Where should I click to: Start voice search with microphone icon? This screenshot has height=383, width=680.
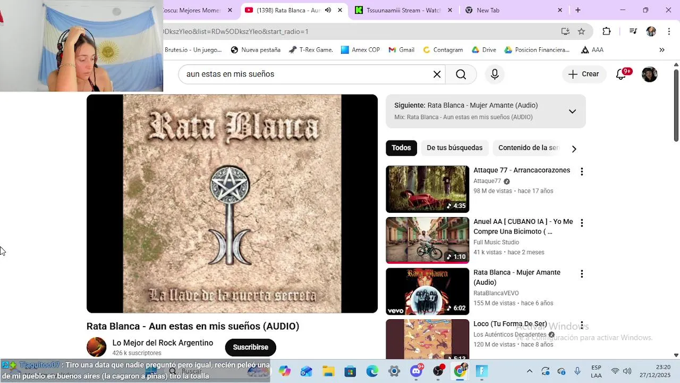(x=495, y=74)
